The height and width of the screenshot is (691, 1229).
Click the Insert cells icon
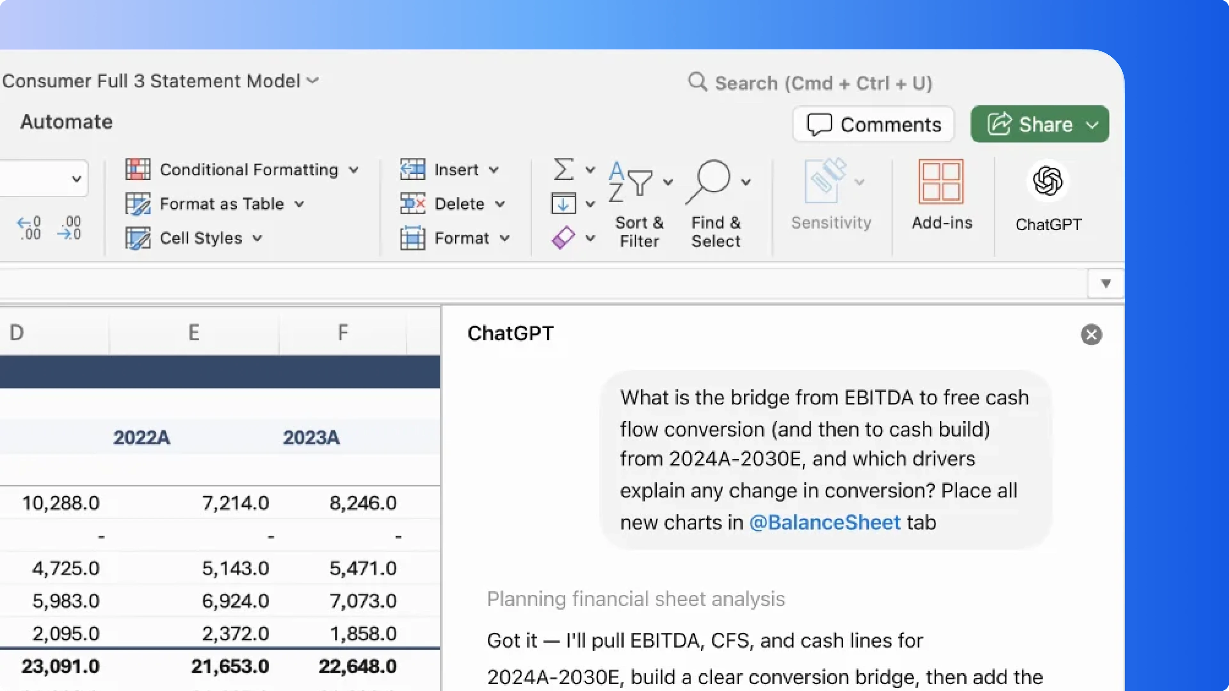point(412,169)
